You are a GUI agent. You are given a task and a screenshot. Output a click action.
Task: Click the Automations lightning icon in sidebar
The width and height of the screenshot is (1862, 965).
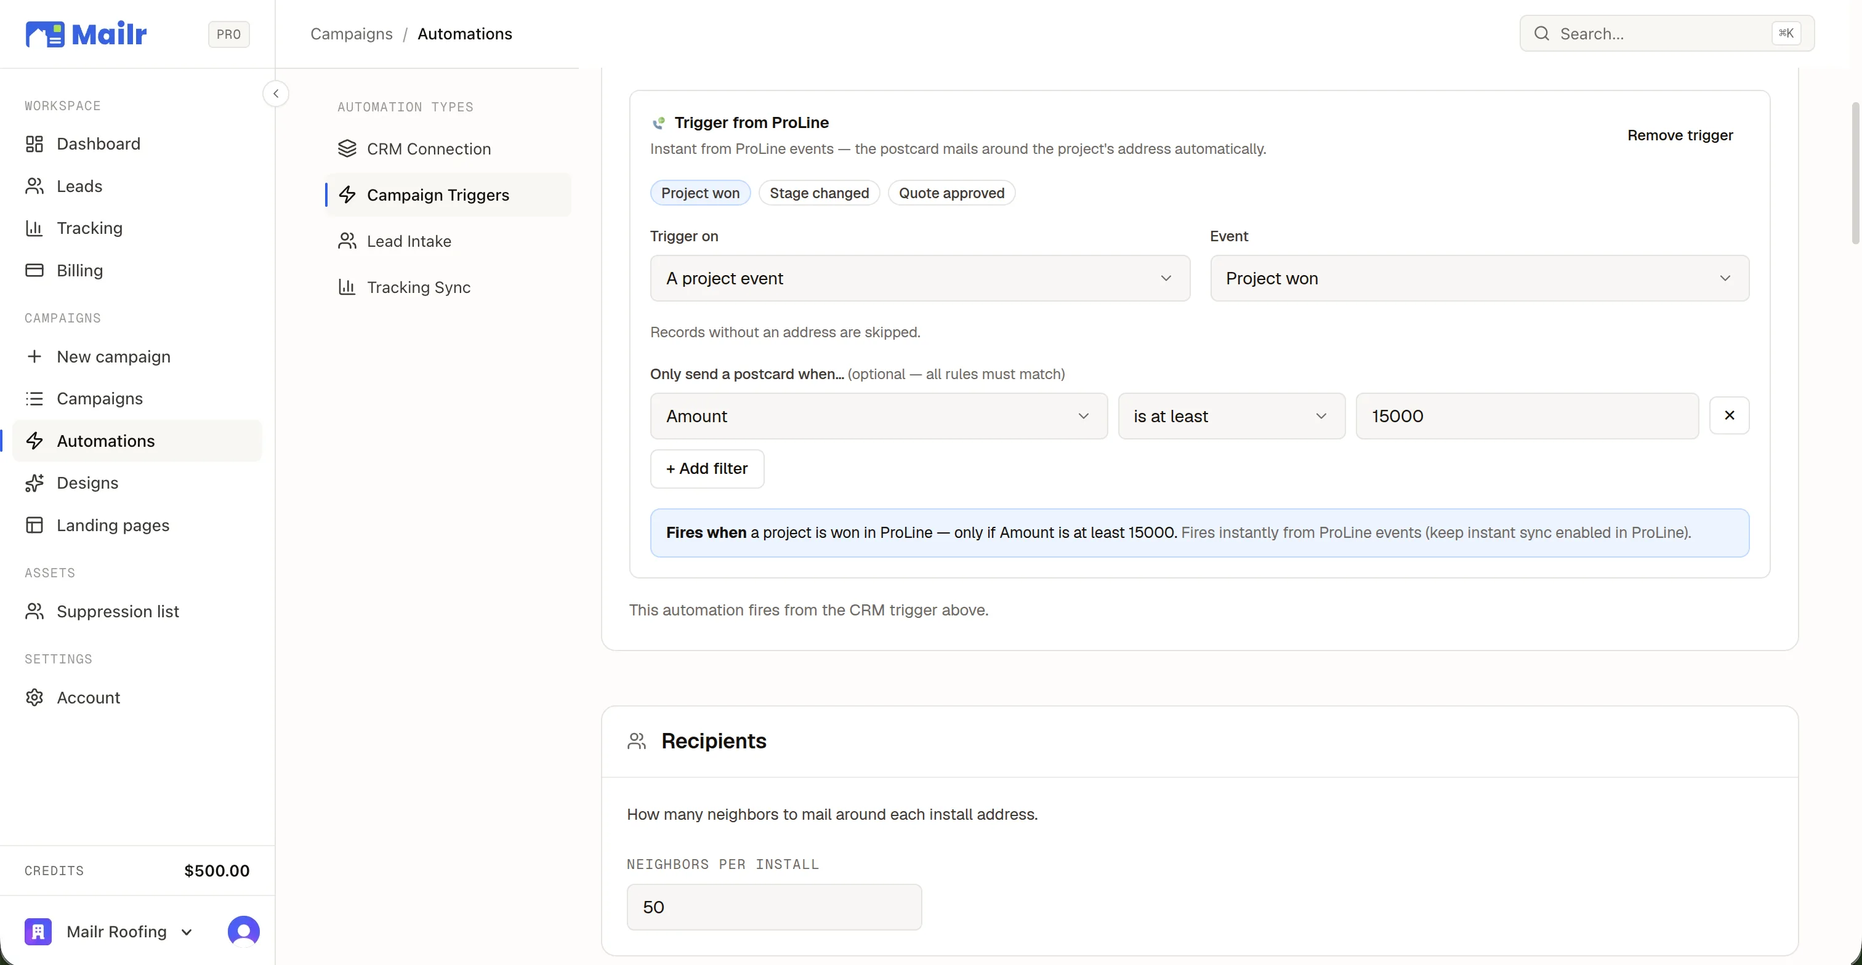34,441
